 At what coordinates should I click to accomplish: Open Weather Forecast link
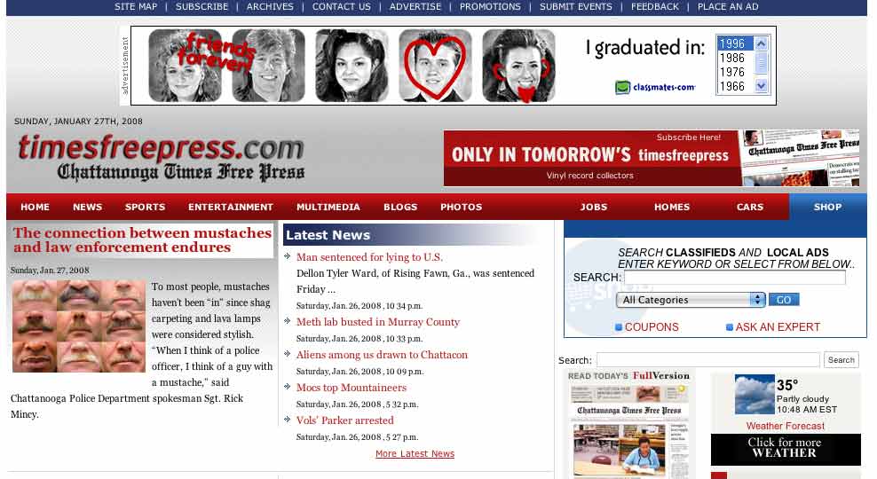tap(785, 426)
